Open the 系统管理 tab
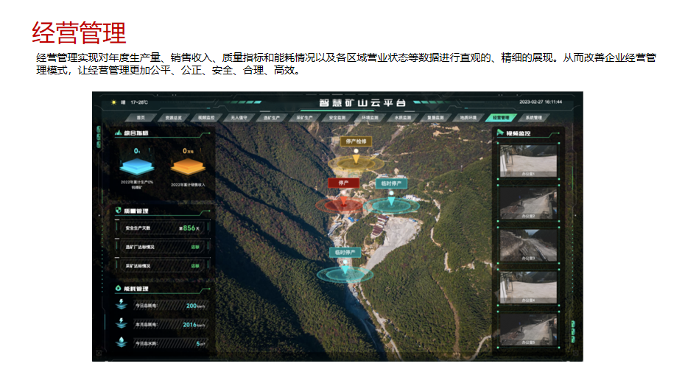 533,117
